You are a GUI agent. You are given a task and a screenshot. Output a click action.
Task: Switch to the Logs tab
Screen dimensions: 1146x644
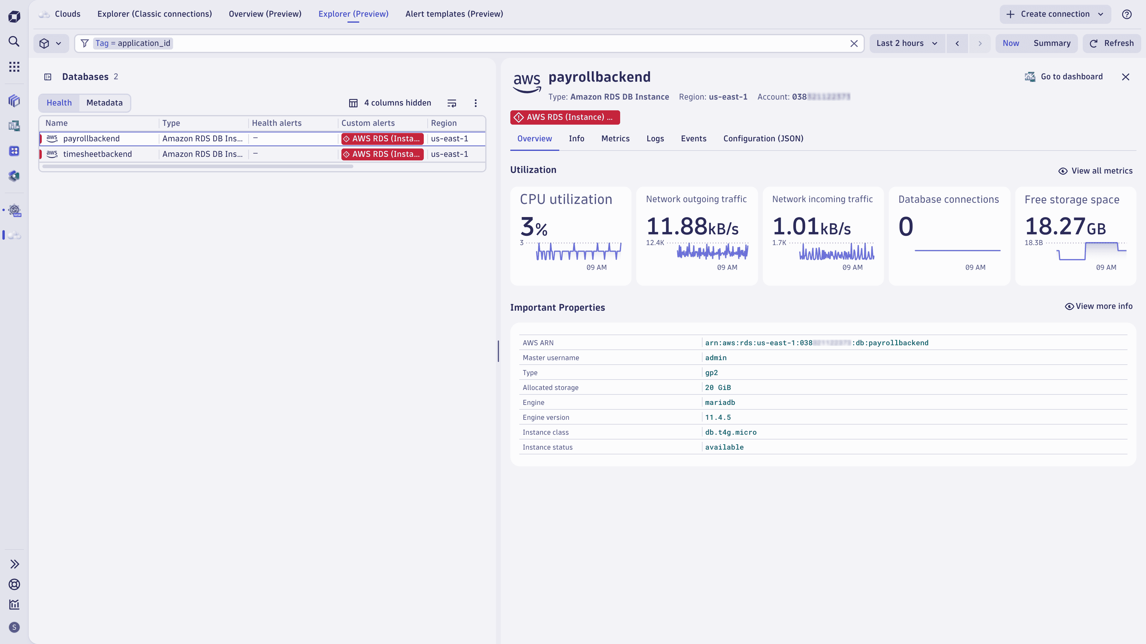coord(655,139)
